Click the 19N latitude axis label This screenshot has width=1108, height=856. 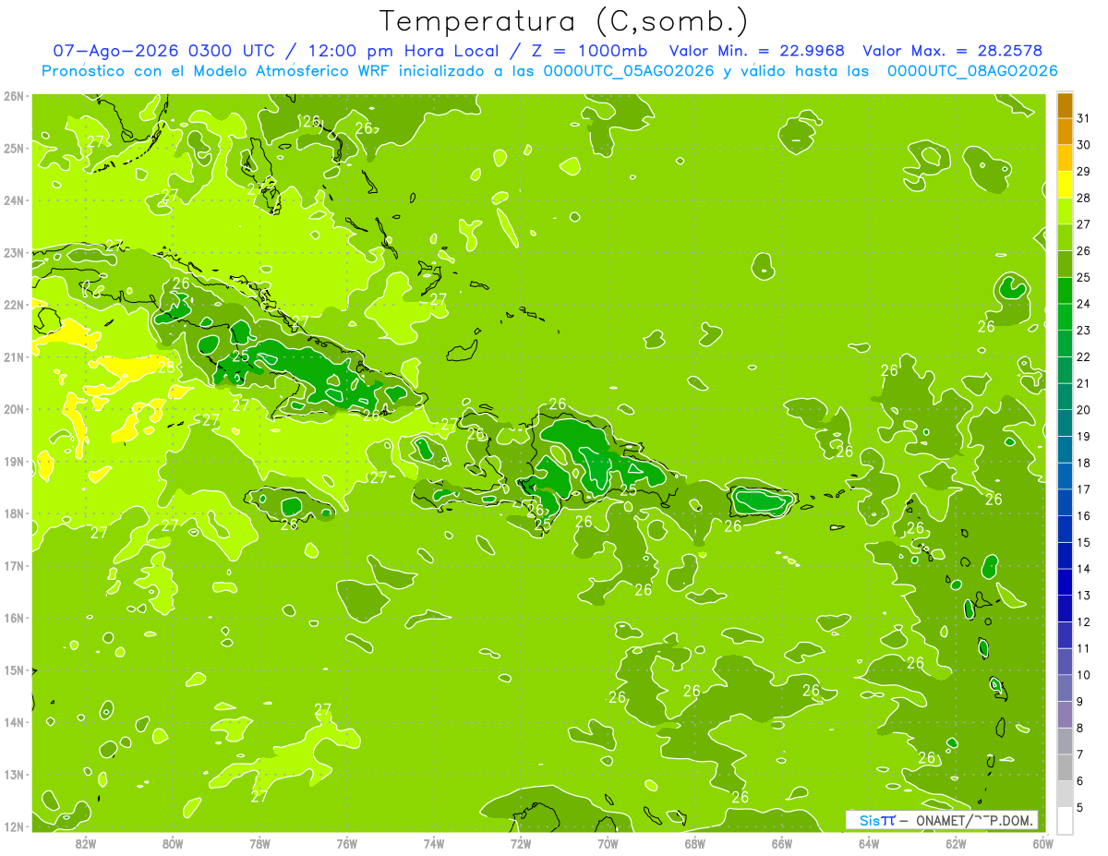14,461
